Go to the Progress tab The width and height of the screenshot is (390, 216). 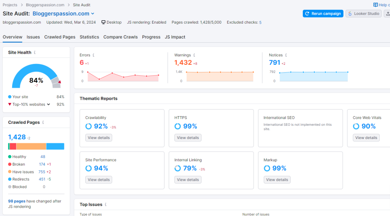click(x=151, y=37)
